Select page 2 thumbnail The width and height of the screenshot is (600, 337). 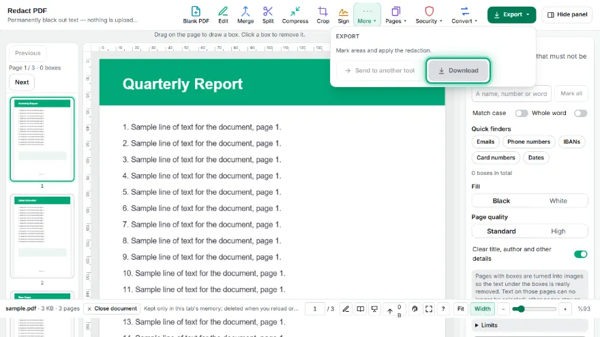click(42, 236)
